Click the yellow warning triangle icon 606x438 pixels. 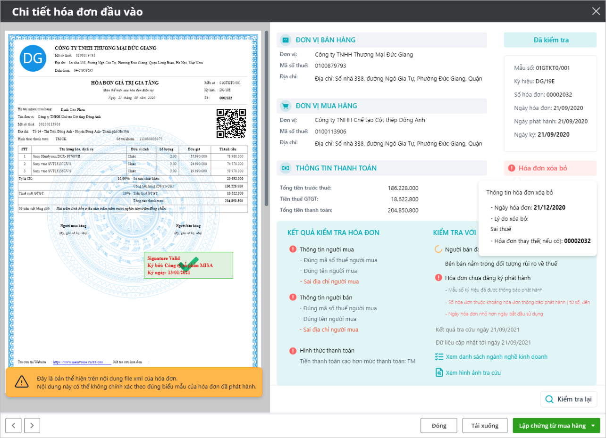pos(22,382)
